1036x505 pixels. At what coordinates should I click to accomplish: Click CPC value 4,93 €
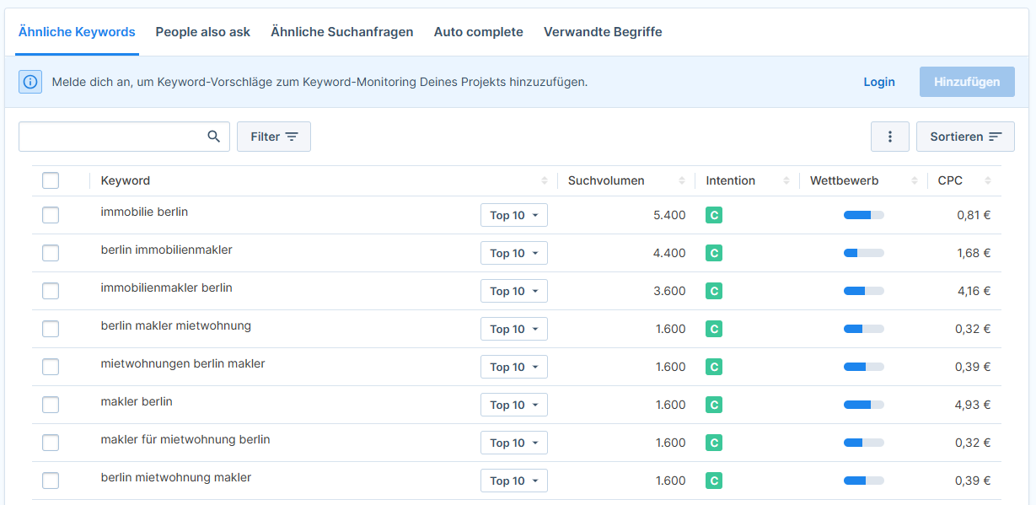[x=973, y=405]
